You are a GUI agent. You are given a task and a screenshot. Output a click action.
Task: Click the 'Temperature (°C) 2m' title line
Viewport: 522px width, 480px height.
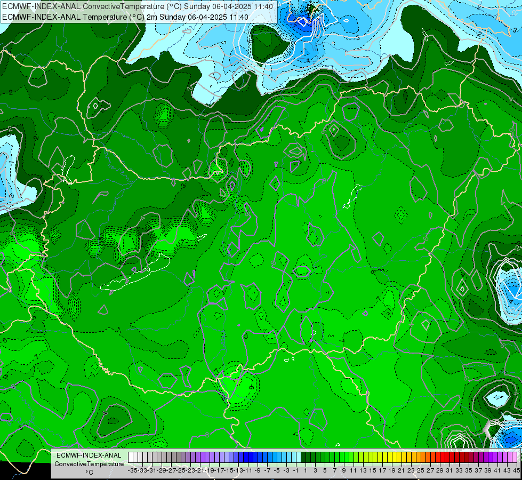[125, 17]
